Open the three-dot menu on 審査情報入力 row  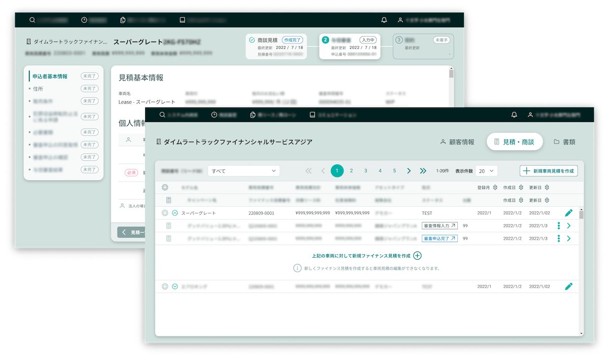[559, 226]
